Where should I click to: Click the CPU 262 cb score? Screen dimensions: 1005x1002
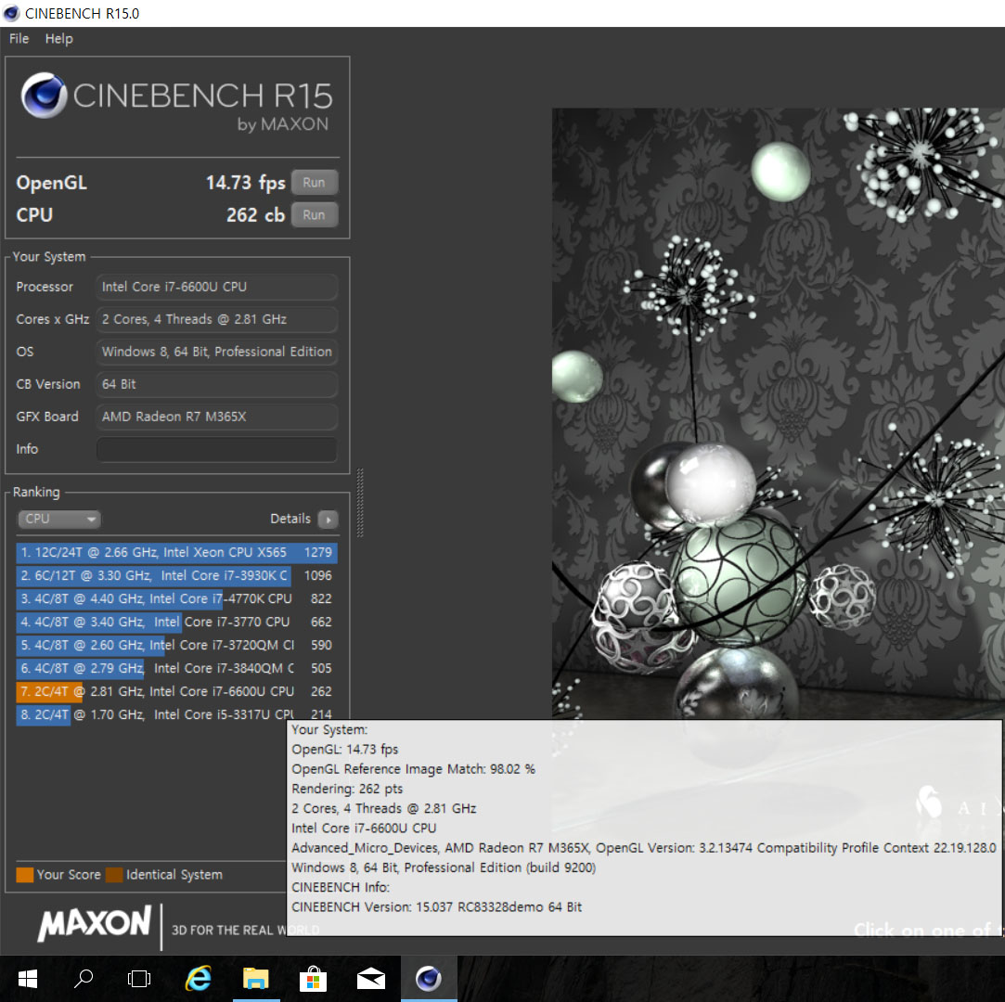(255, 215)
